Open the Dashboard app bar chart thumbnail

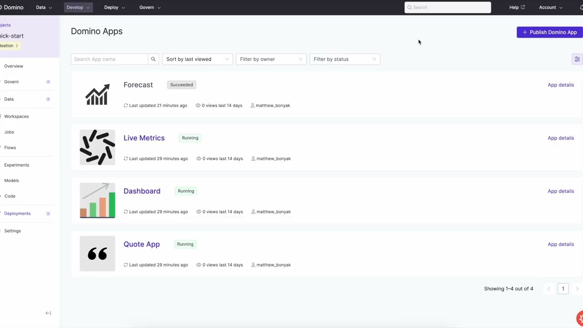click(x=97, y=200)
